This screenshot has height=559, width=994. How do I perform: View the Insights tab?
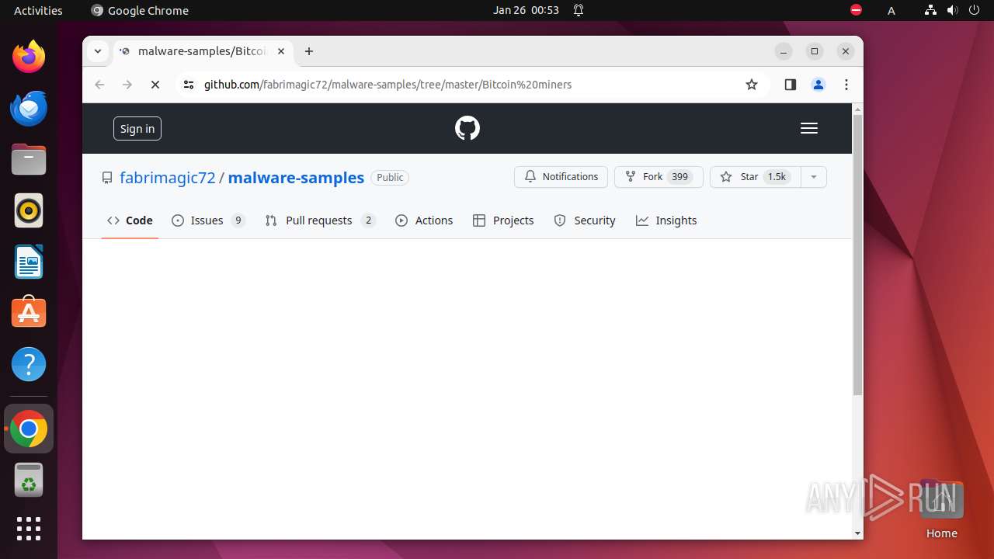(666, 220)
